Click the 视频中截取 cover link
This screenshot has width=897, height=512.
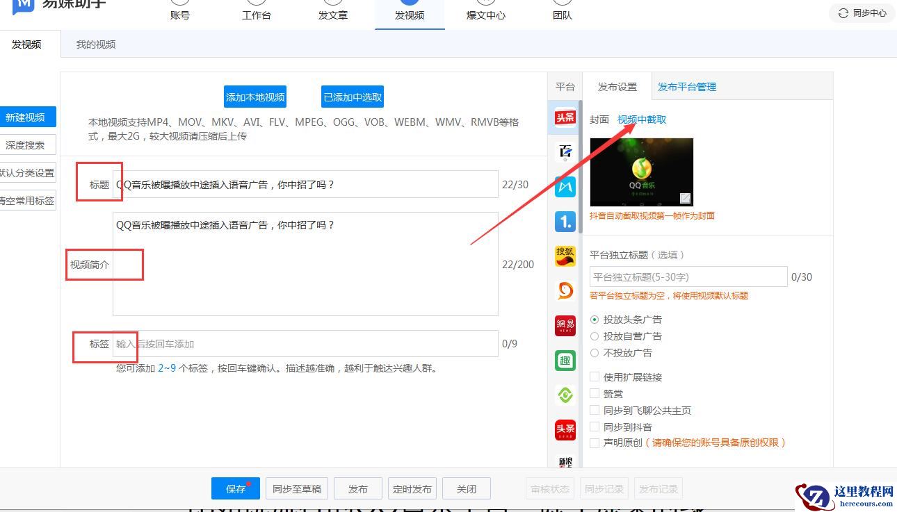(642, 119)
